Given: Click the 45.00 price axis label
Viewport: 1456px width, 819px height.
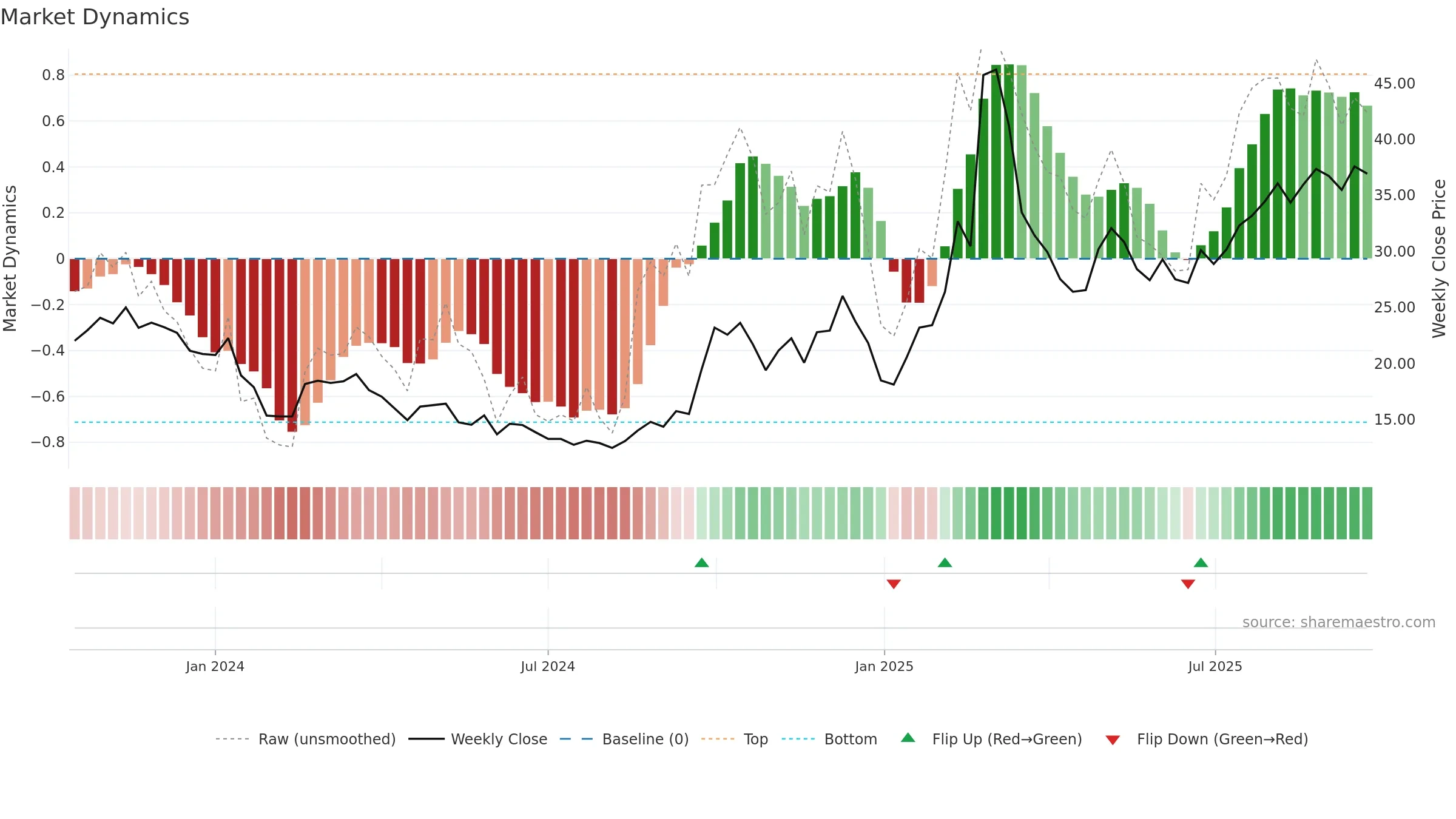Looking at the screenshot, I should click(1395, 84).
